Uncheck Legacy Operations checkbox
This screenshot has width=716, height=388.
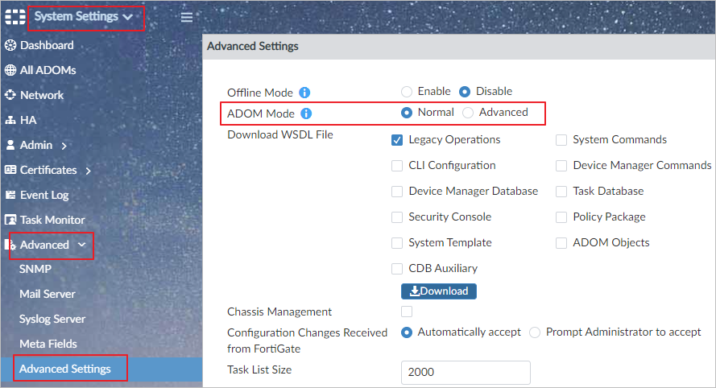coord(397,140)
